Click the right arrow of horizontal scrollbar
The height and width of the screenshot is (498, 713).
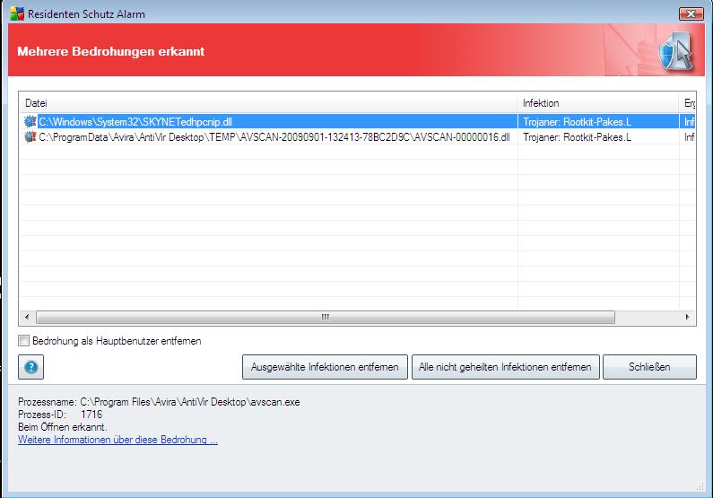(687, 317)
